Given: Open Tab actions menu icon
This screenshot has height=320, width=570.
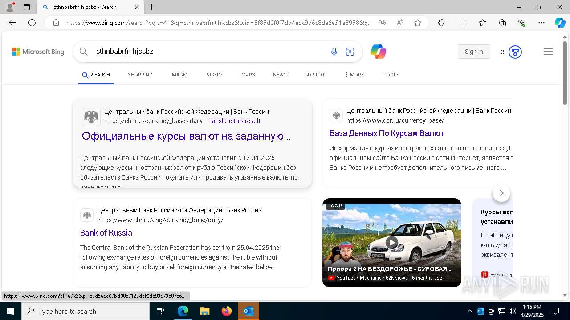Looking at the screenshot, I should pos(27,7).
